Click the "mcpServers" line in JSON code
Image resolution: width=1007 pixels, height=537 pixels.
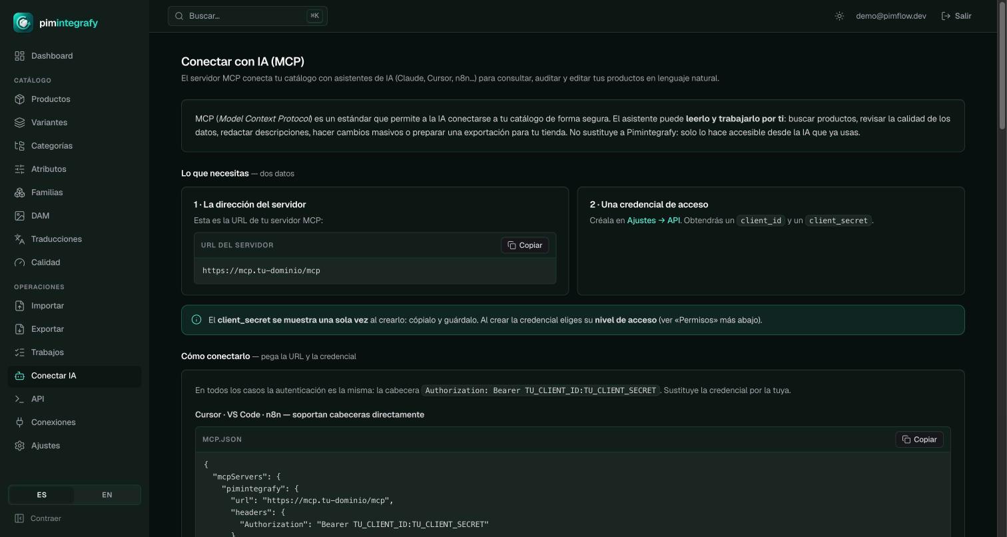[x=246, y=476]
